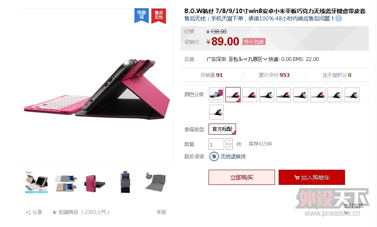Viewport: 377px width, 227px height.
Task: Click the 月销量 91 monthly sales item
Action: [x=211, y=75]
